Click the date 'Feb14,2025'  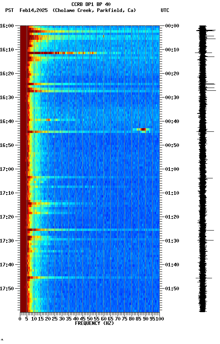pyautogui.click(x=33, y=10)
